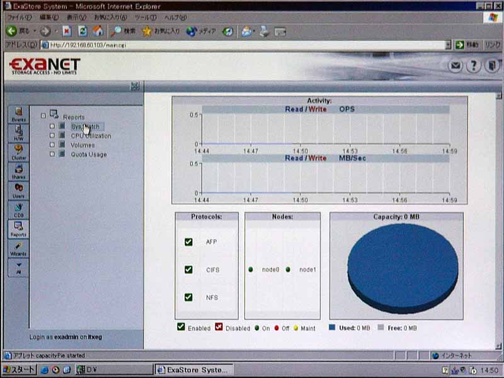Click the mail envelope icon in header
504x378 pixels.
click(x=455, y=66)
